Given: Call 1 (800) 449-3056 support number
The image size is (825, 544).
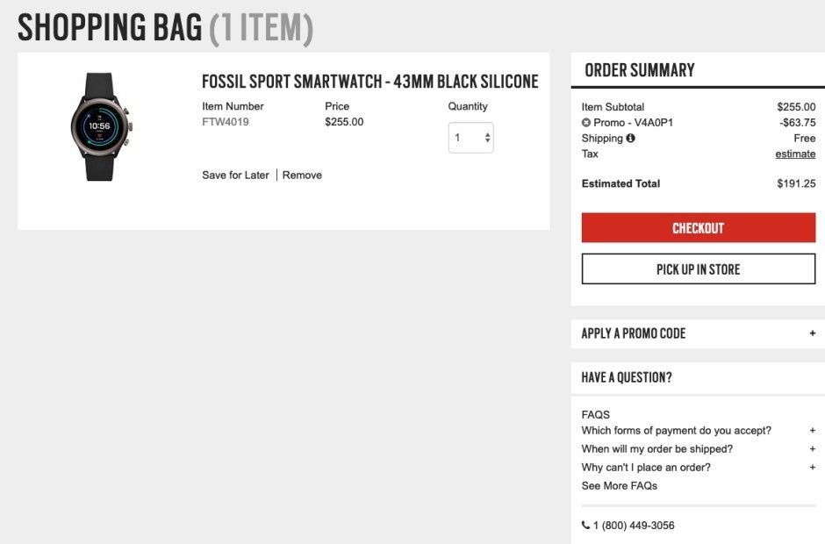Looking at the screenshot, I should point(634,525).
